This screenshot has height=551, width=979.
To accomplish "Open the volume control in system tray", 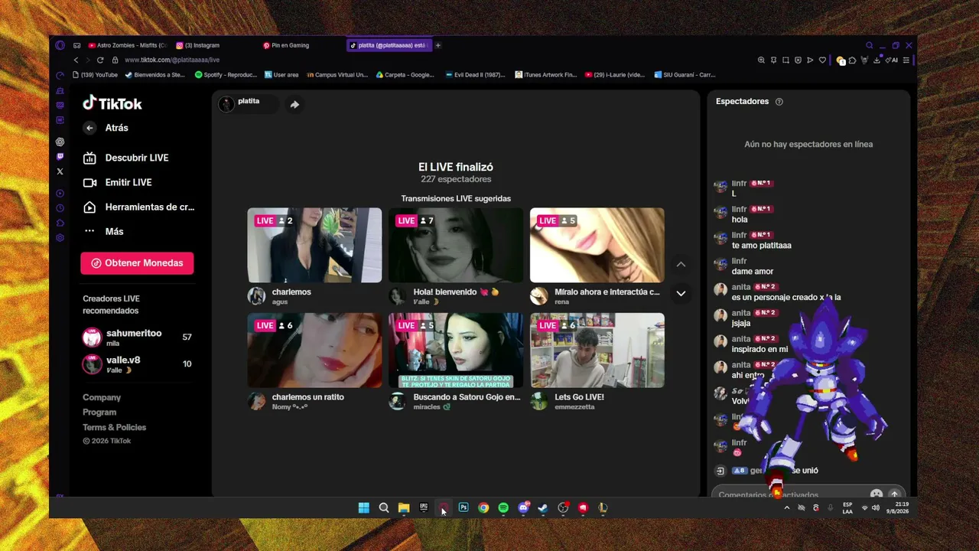I will coord(876,507).
